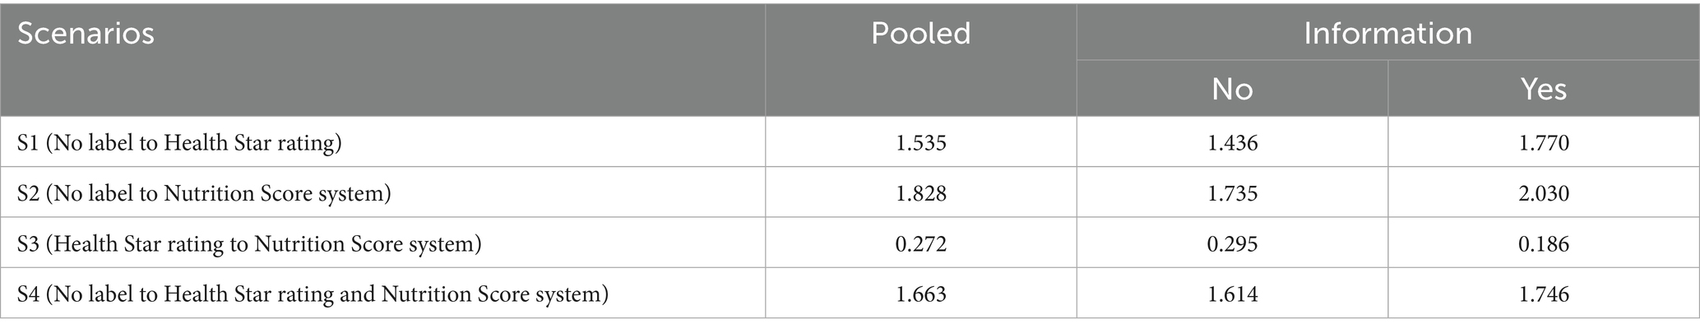Select pooled value 1.535 in S1 row
1700x333 pixels.
pos(921,143)
